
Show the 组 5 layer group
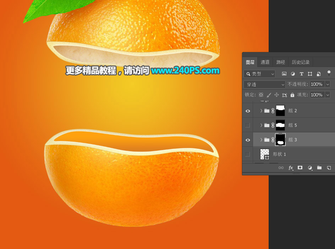248,125
